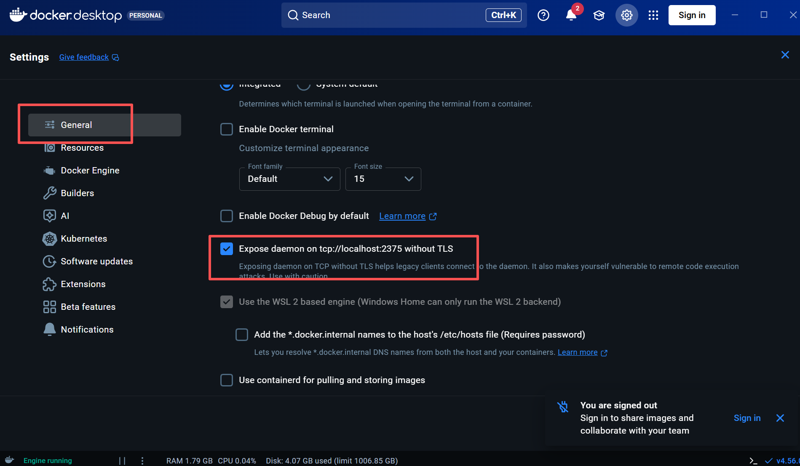Image resolution: width=800 pixels, height=466 pixels.
Task: Open the Learning center graduation cap icon
Action: tap(599, 15)
